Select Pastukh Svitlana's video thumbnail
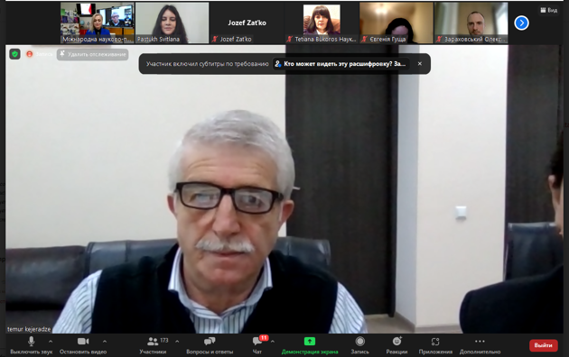Viewport: 569px width, 357px height. coord(172,23)
